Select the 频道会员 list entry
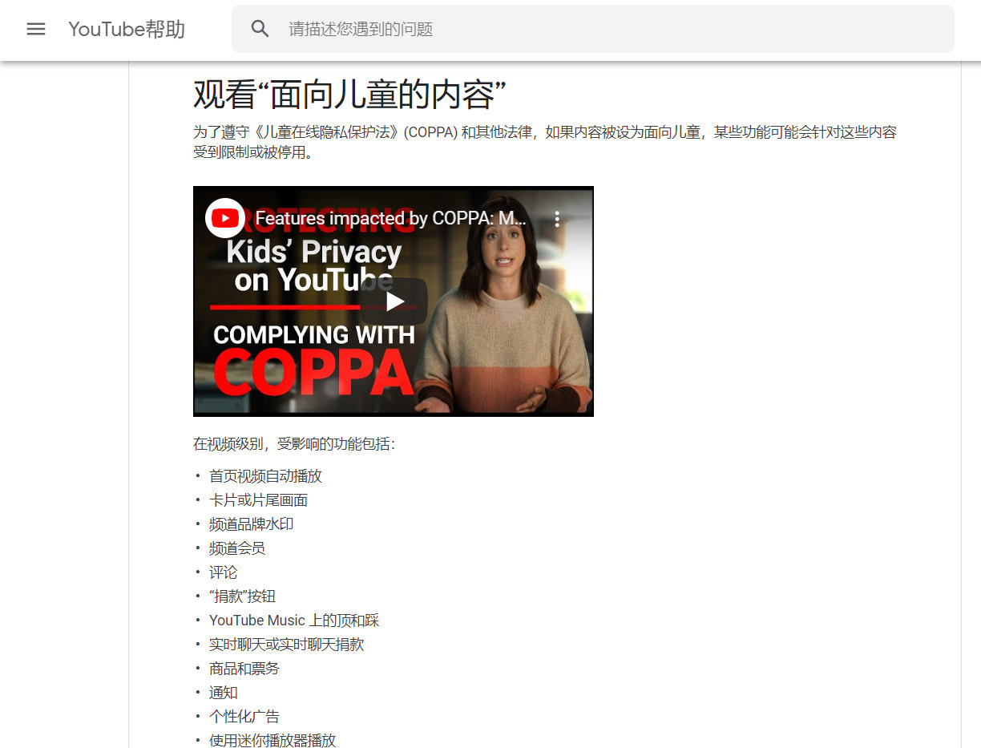This screenshot has height=748, width=981. (x=236, y=548)
